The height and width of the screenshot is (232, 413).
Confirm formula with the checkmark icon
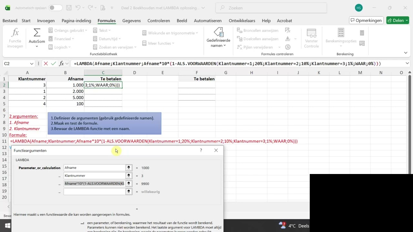[x=54, y=64]
